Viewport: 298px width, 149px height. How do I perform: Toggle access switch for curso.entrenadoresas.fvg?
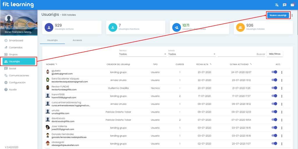(274, 104)
